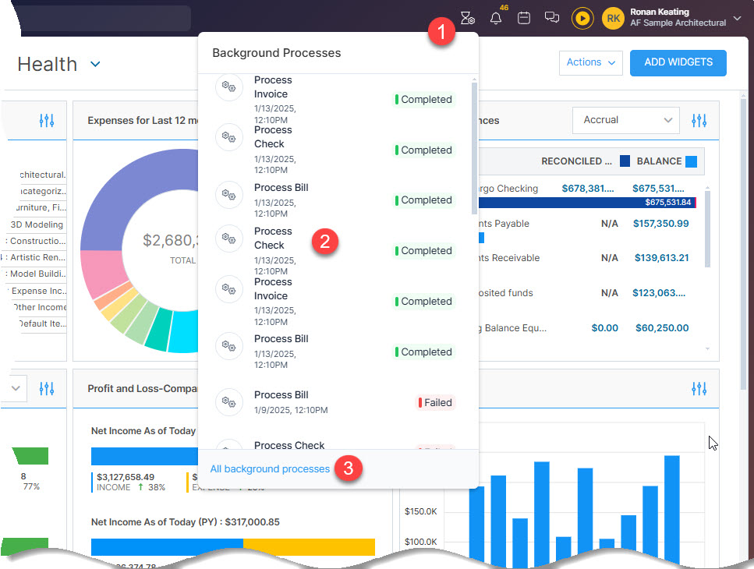
Task: Click the background processes list scrollbar
Action: (x=474, y=148)
